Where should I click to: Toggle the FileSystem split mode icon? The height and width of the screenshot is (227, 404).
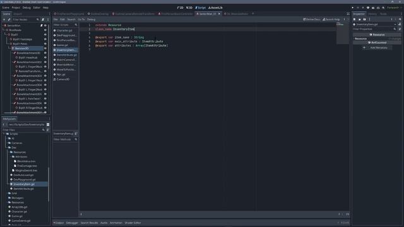point(48,125)
